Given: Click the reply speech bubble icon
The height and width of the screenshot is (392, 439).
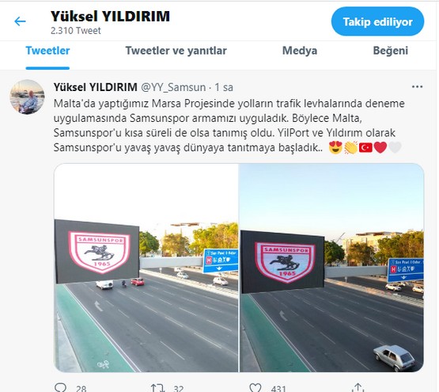Looking at the screenshot, I should tap(60, 387).
